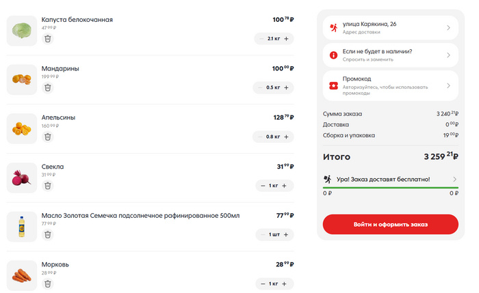The height and width of the screenshot is (293, 479).
Task: Add one more Масло Золотая Семечка bottle
Action: click(x=287, y=234)
